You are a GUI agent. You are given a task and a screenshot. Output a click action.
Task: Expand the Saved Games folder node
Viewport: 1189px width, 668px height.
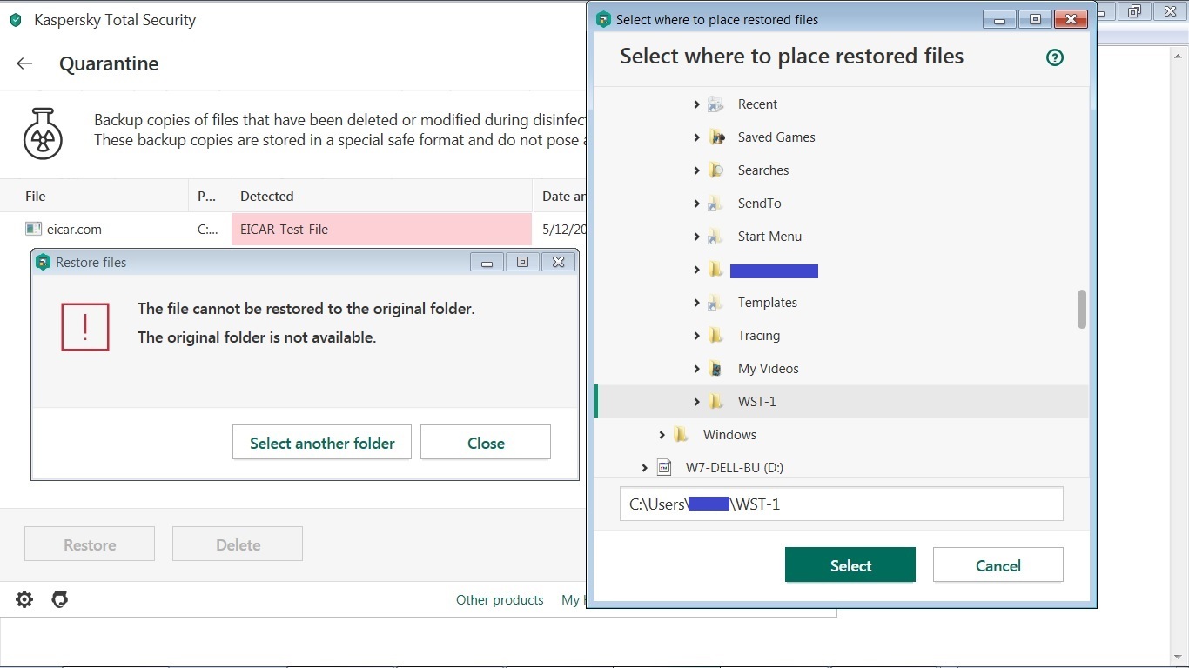[696, 137]
